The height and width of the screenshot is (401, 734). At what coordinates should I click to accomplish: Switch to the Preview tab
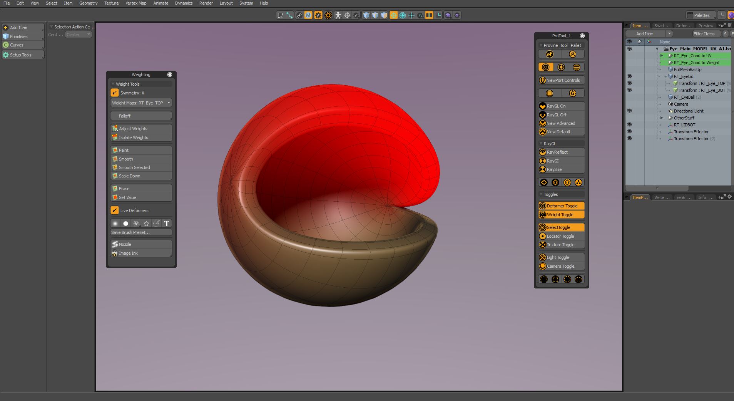point(706,26)
